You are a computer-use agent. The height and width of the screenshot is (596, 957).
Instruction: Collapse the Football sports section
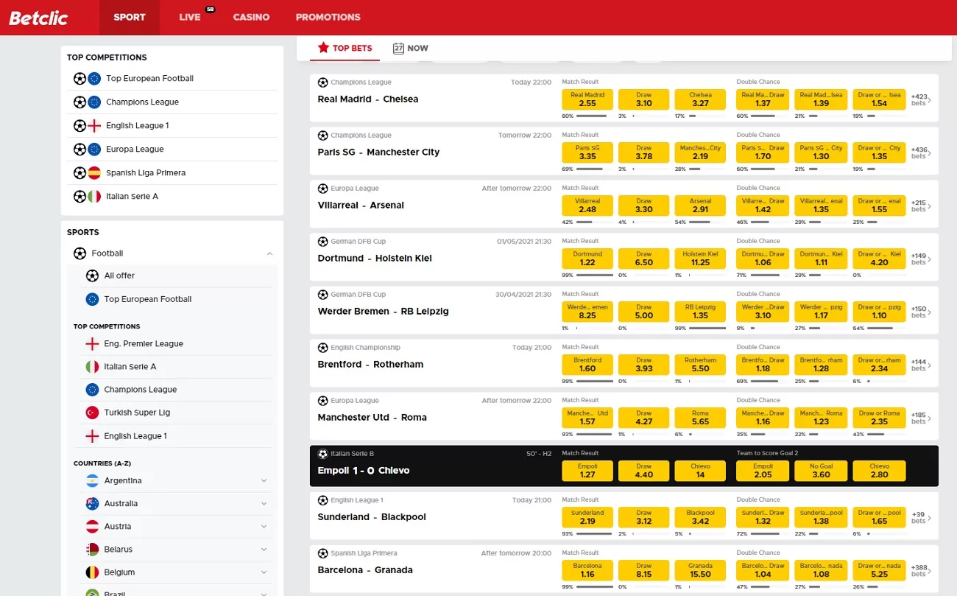point(269,253)
